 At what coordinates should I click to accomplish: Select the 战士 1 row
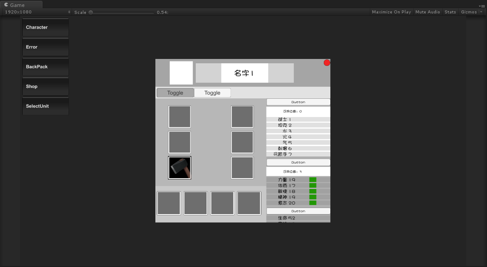(x=298, y=119)
